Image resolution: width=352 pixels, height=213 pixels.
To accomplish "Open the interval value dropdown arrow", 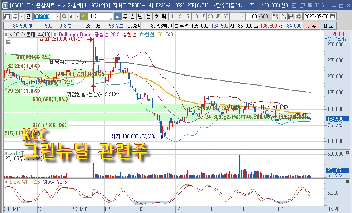I will (x=242, y=16).
